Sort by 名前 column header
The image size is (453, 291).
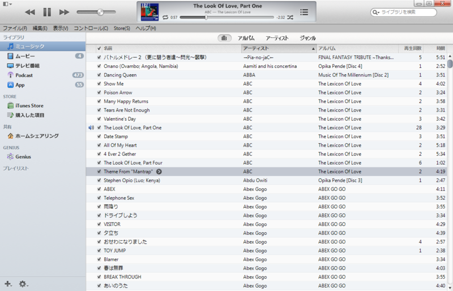[x=172, y=48]
